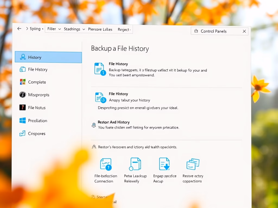Click the round Misrprorpts icon
The image size is (278, 208).
pyautogui.click(x=23, y=95)
